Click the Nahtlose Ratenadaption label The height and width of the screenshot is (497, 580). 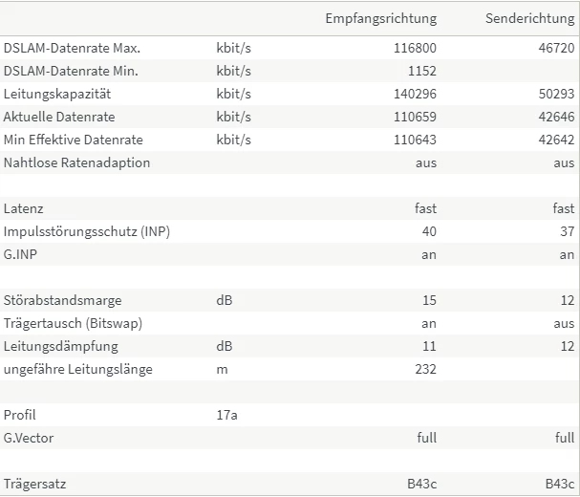click(x=77, y=162)
